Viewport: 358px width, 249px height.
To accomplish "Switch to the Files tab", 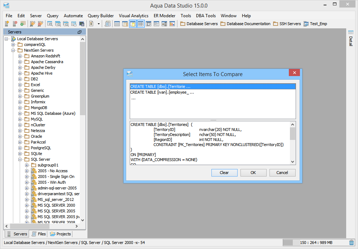I will tap(39, 234).
